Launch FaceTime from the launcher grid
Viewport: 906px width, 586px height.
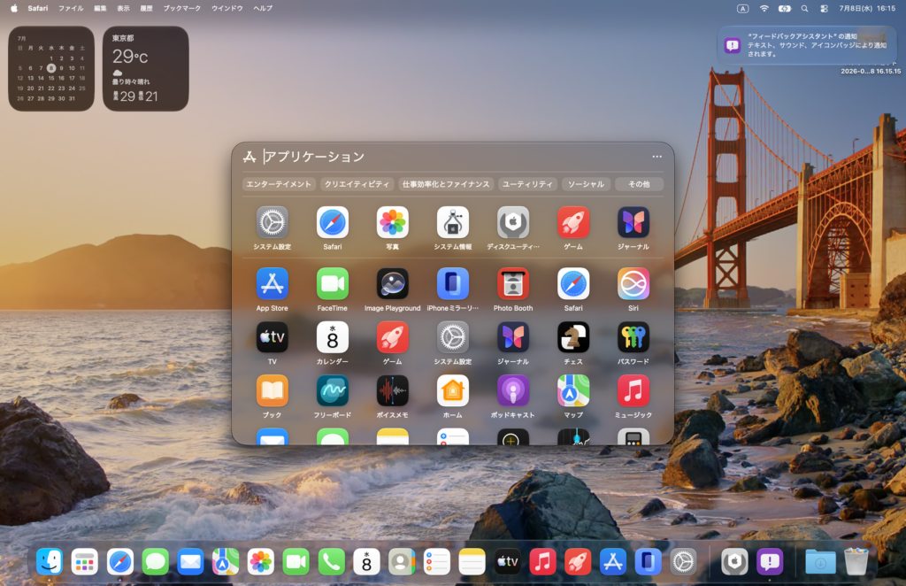click(x=333, y=284)
